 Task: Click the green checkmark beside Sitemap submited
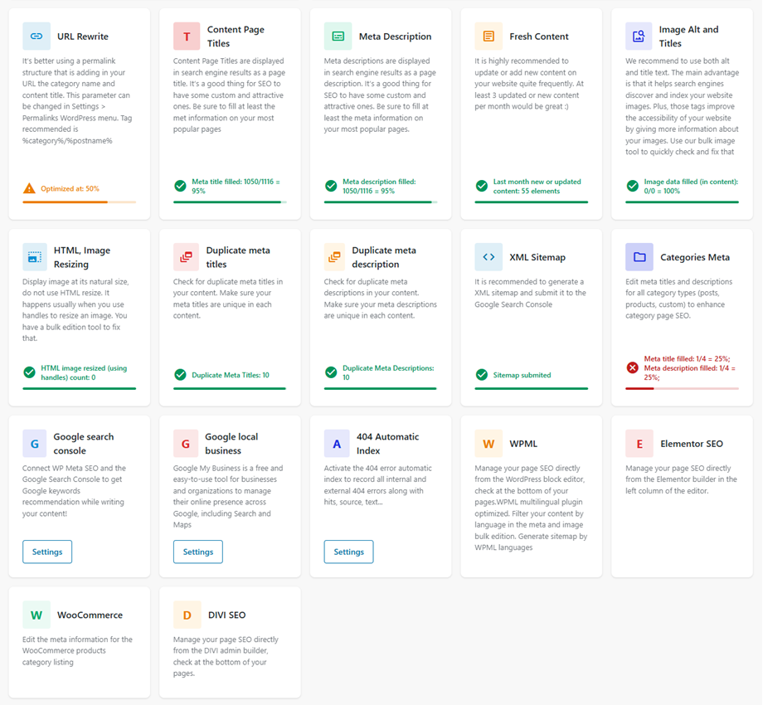pyautogui.click(x=482, y=375)
